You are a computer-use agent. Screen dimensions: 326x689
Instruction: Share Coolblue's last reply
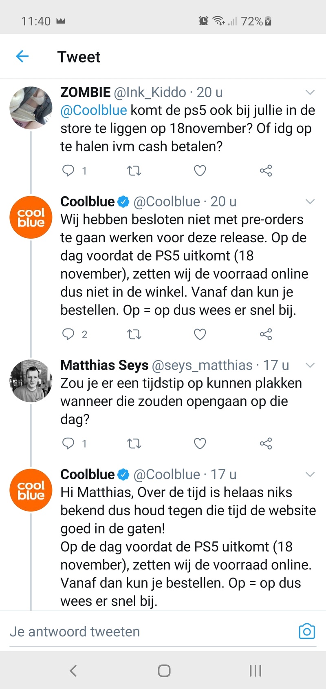[x=266, y=612]
